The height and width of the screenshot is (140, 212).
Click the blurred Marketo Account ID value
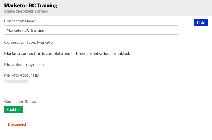tap(17, 82)
